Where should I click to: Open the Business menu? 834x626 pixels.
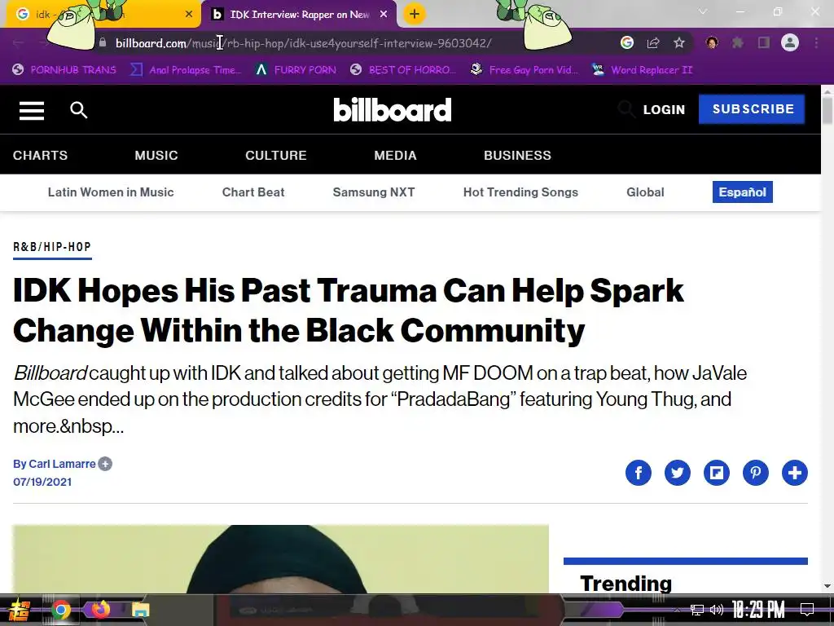point(517,156)
